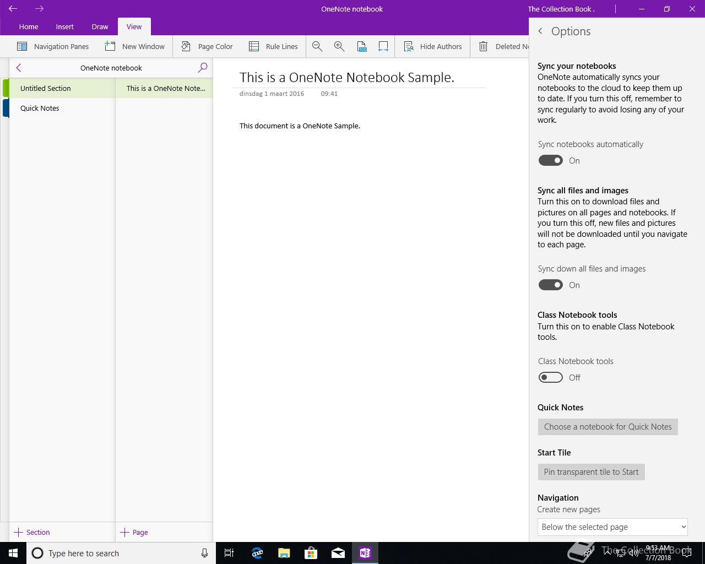The image size is (705, 564).
Task: Open the taskbar clock and date
Action: coord(658,553)
